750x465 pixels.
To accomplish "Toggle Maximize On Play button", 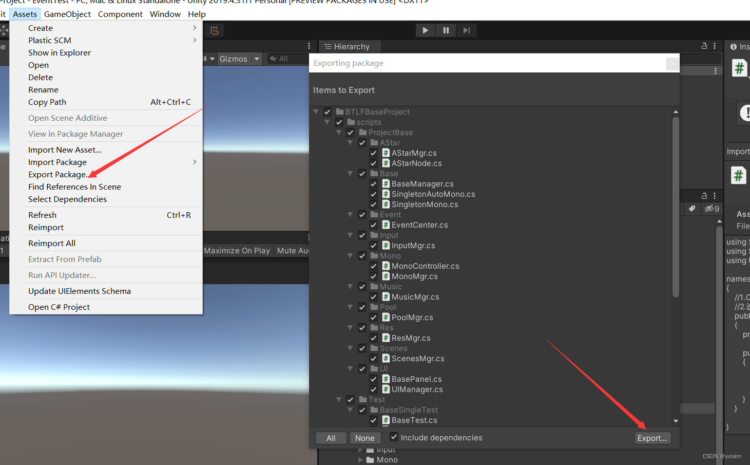I will 237,250.
